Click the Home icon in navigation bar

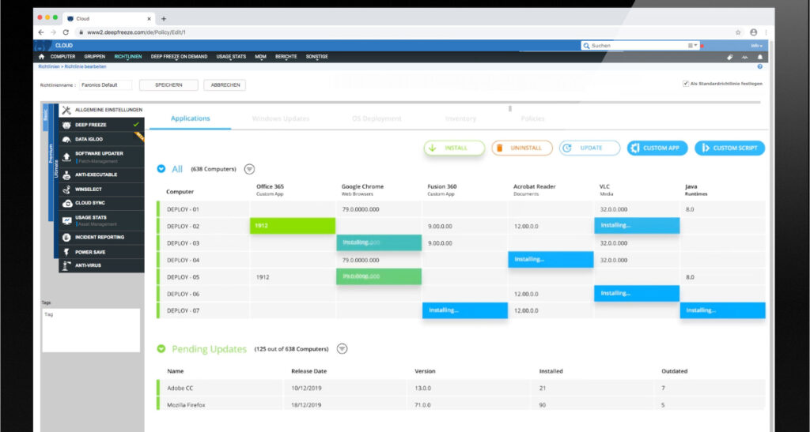tap(42, 57)
